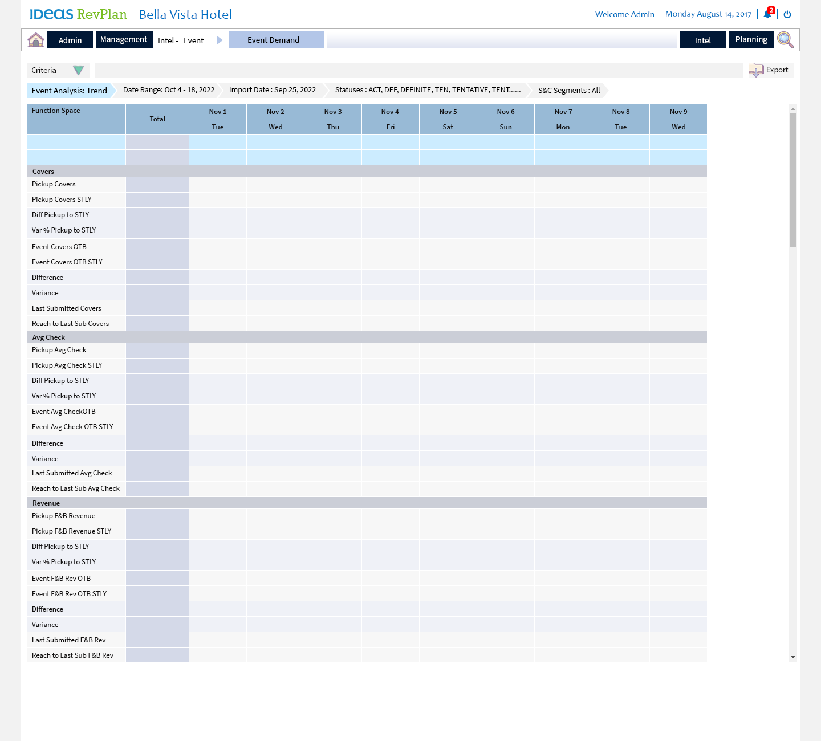Open the Management menu
The height and width of the screenshot is (741, 821).
tap(124, 40)
